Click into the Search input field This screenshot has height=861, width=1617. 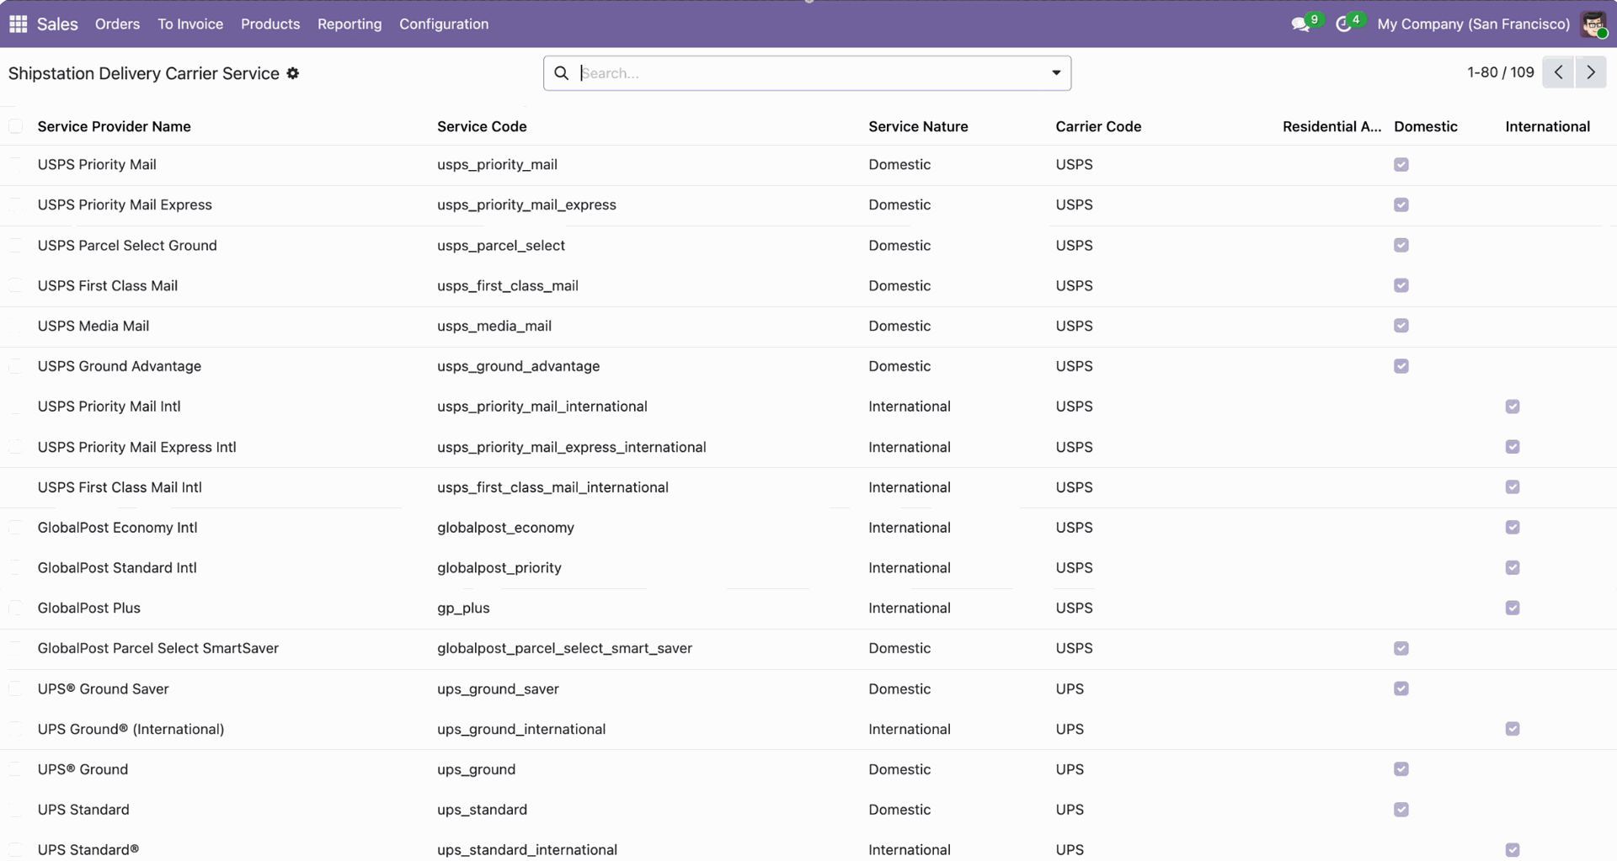[808, 73]
